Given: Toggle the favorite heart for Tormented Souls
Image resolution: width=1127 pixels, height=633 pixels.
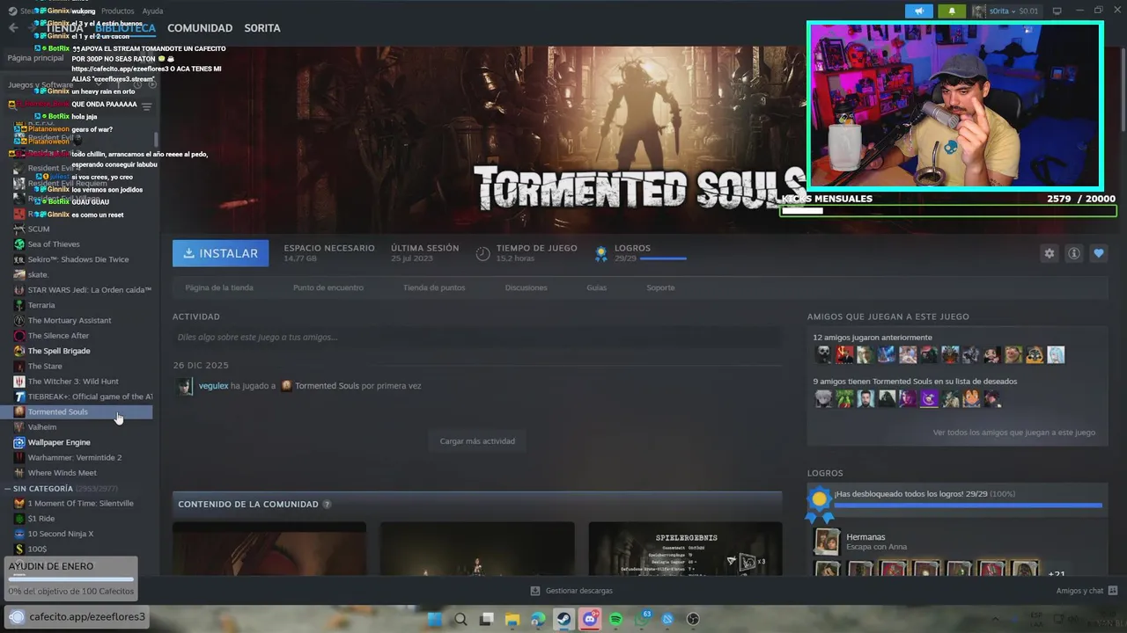Looking at the screenshot, I should pyautogui.click(x=1099, y=253).
